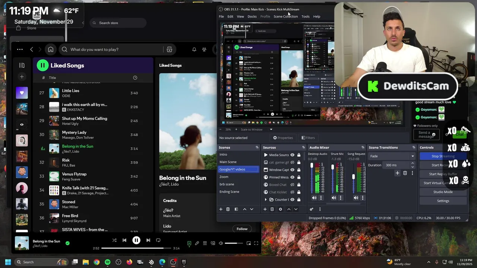Add a new scene with plus icon
477x268 pixels.
[221, 209]
